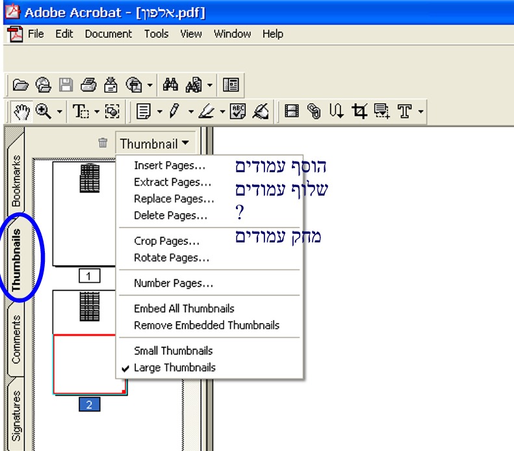Expand the Zoom tool dropdown arrow
Image resolution: width=514 pixels, height=451 pixels.
(x=59, y=111)
